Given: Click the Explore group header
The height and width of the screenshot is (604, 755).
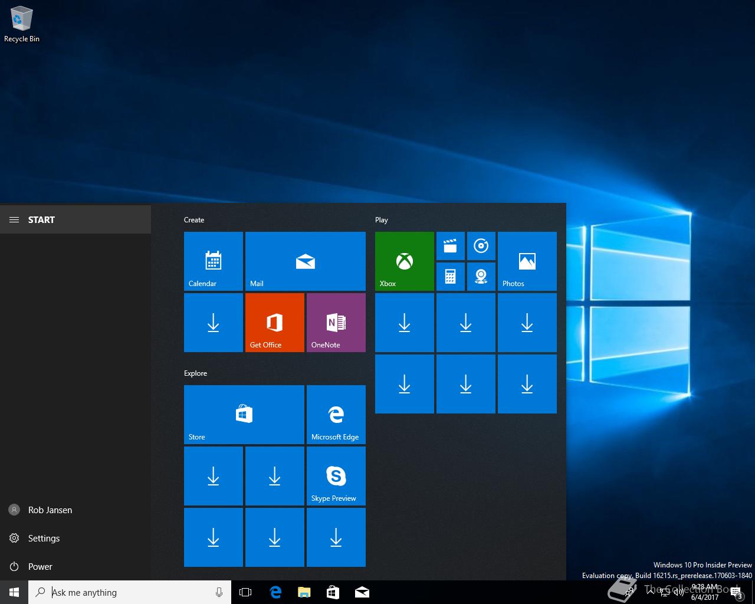Looking at the screenshot, I should [x=196, y=373].
